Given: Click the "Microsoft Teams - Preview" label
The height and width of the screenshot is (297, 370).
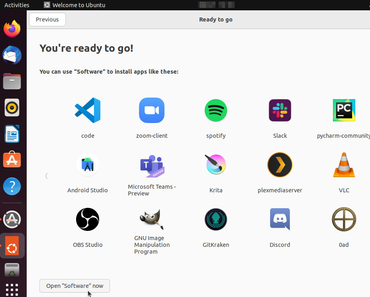Looking at the screenshot, I should coord(152,190).
